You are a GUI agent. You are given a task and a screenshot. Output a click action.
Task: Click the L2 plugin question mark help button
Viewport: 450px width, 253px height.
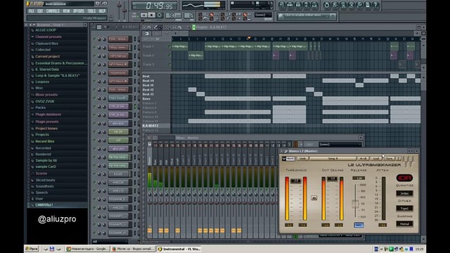399,158
